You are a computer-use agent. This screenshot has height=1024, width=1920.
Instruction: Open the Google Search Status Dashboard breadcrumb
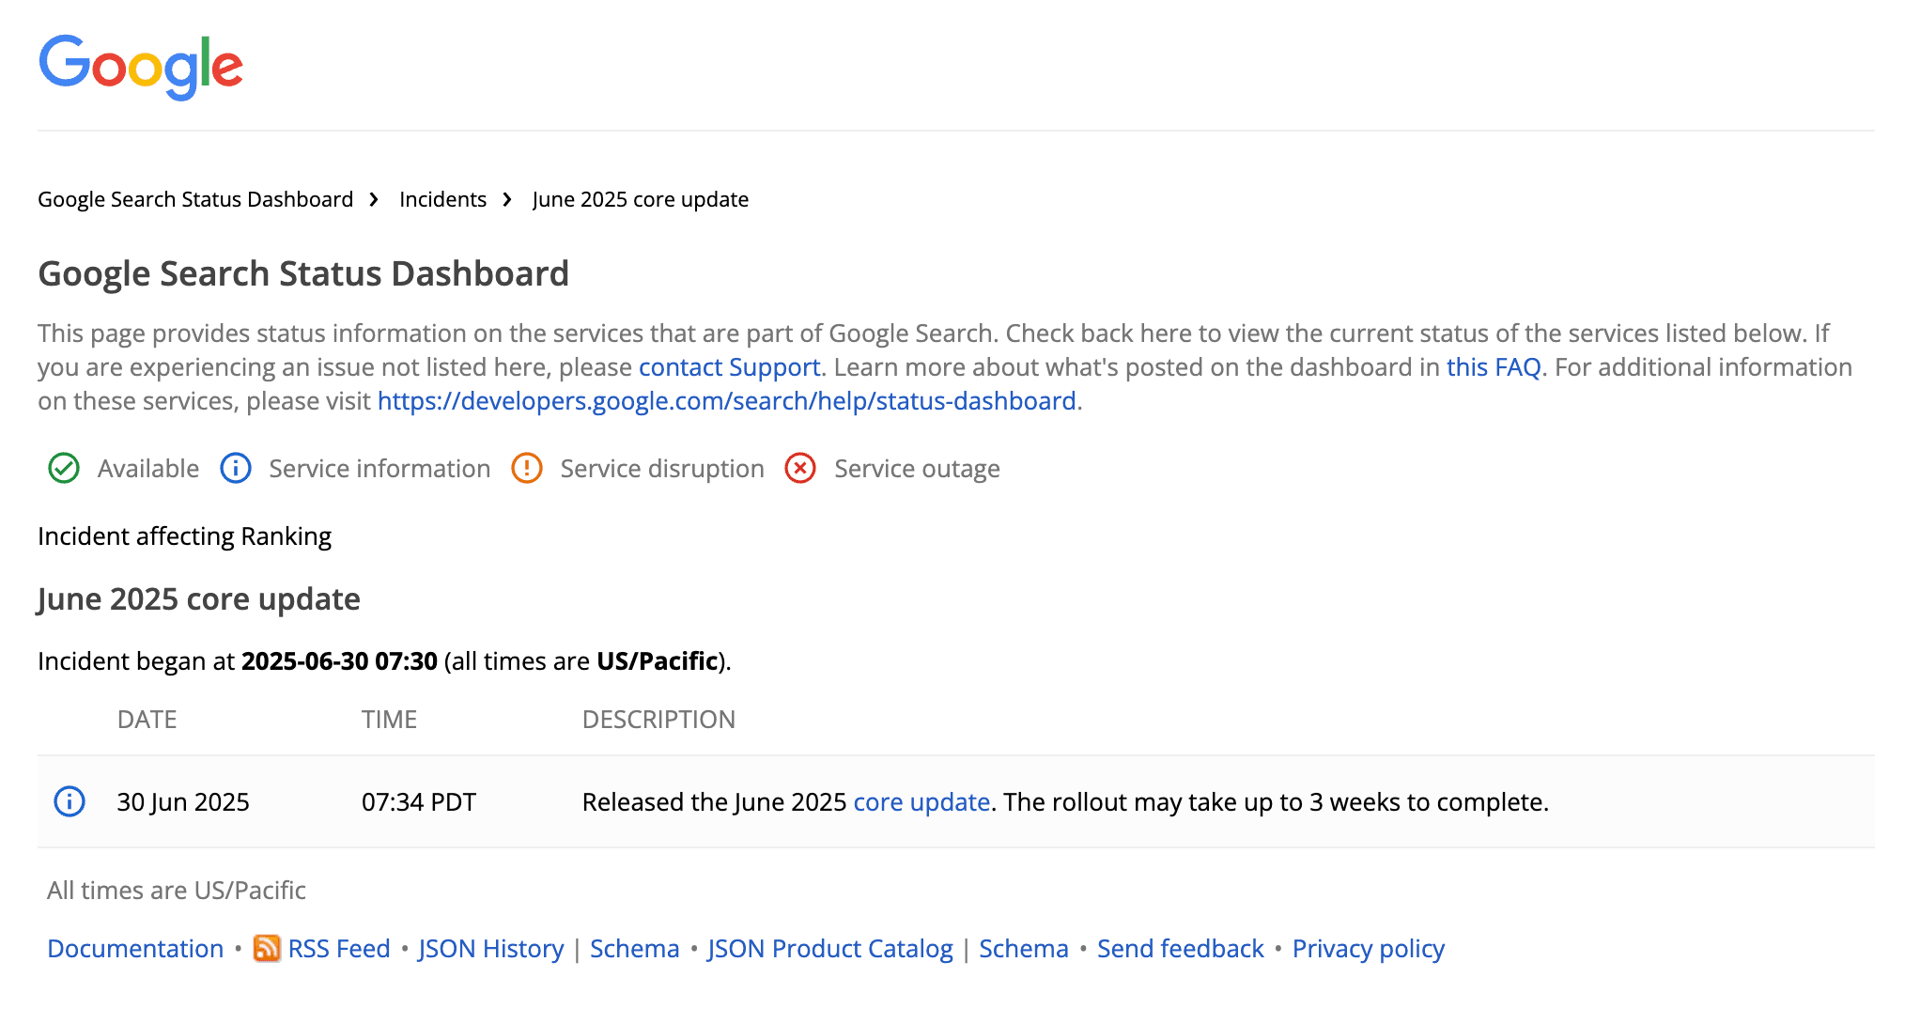point(194,199)
